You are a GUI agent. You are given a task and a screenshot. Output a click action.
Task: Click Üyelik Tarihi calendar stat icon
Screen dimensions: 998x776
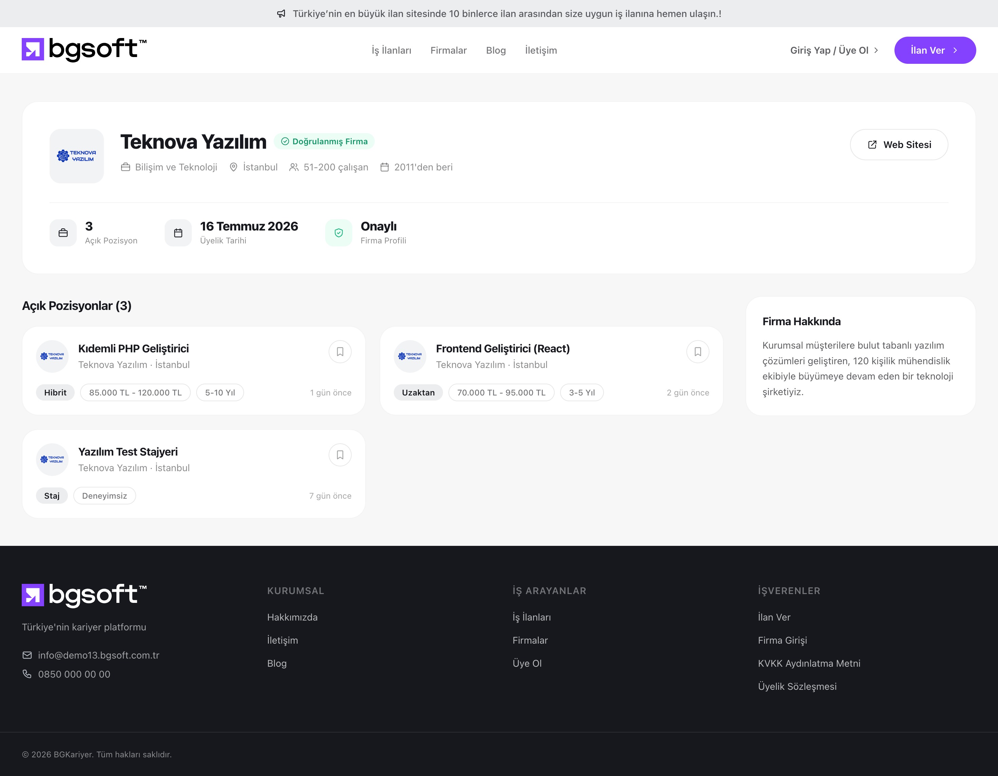[178, 233]
